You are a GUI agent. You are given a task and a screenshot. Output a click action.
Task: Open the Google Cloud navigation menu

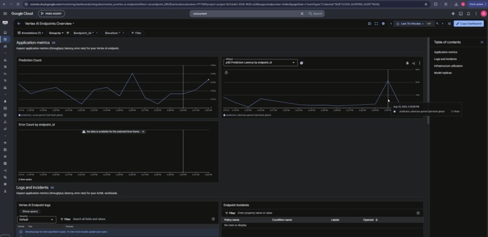[5, 14]
